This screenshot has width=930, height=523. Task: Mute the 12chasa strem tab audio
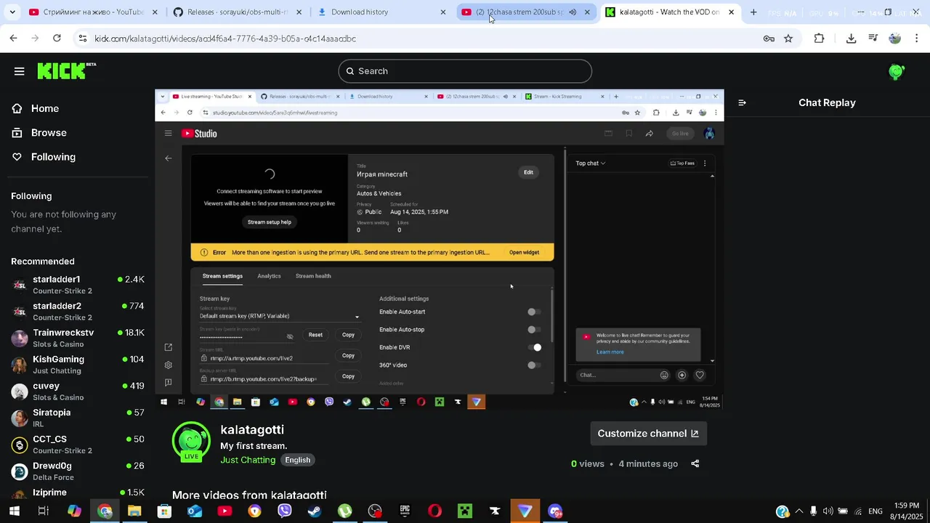(573, 12)
